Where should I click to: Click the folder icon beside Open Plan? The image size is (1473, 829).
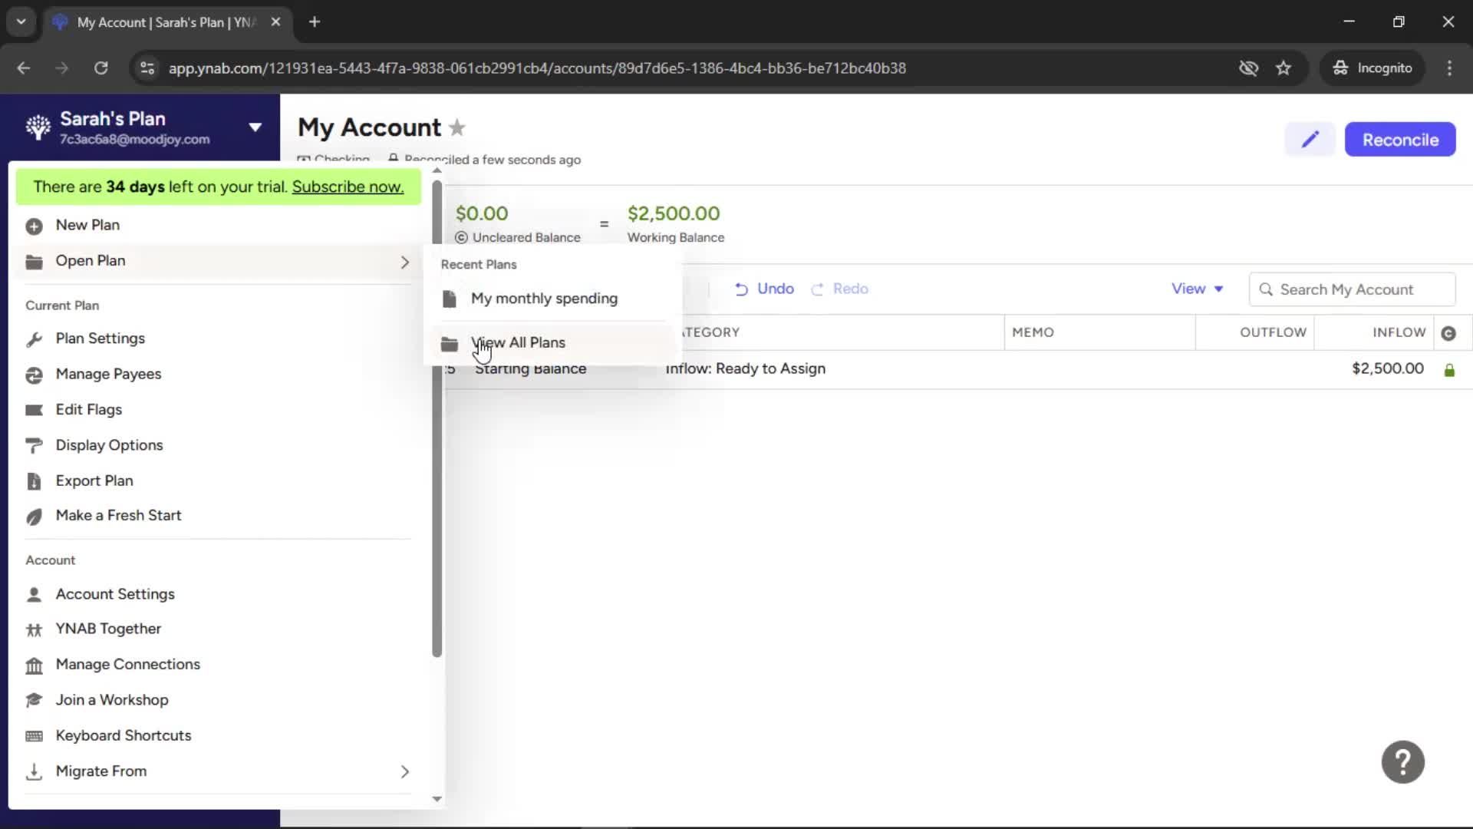[34, 262]
